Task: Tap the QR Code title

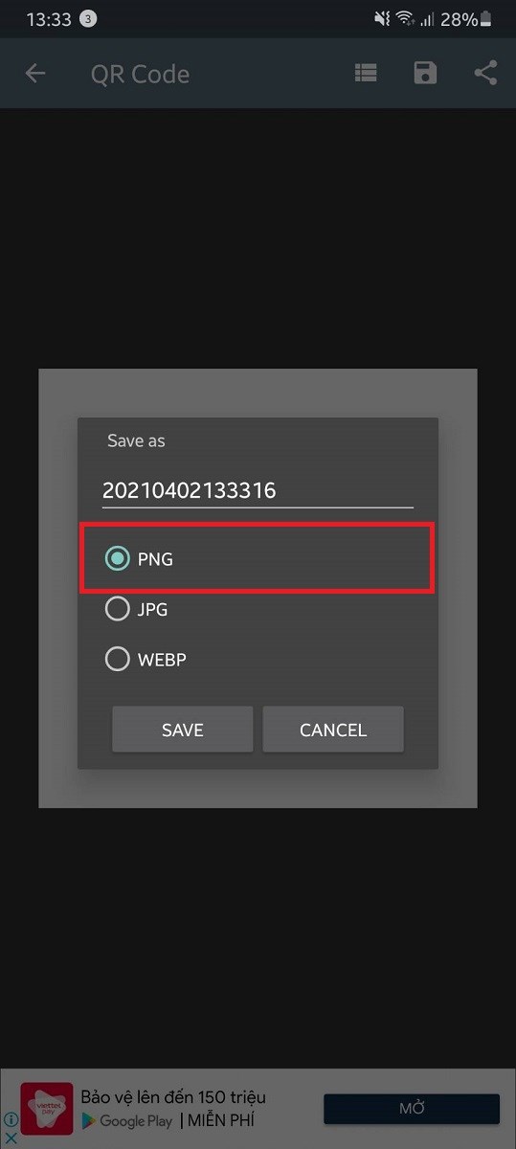Action: pos(140,74)
